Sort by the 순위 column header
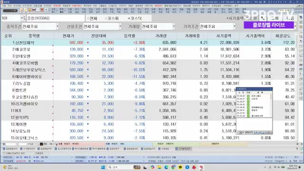This screenshot has height=171, width=304. [8, 36]
